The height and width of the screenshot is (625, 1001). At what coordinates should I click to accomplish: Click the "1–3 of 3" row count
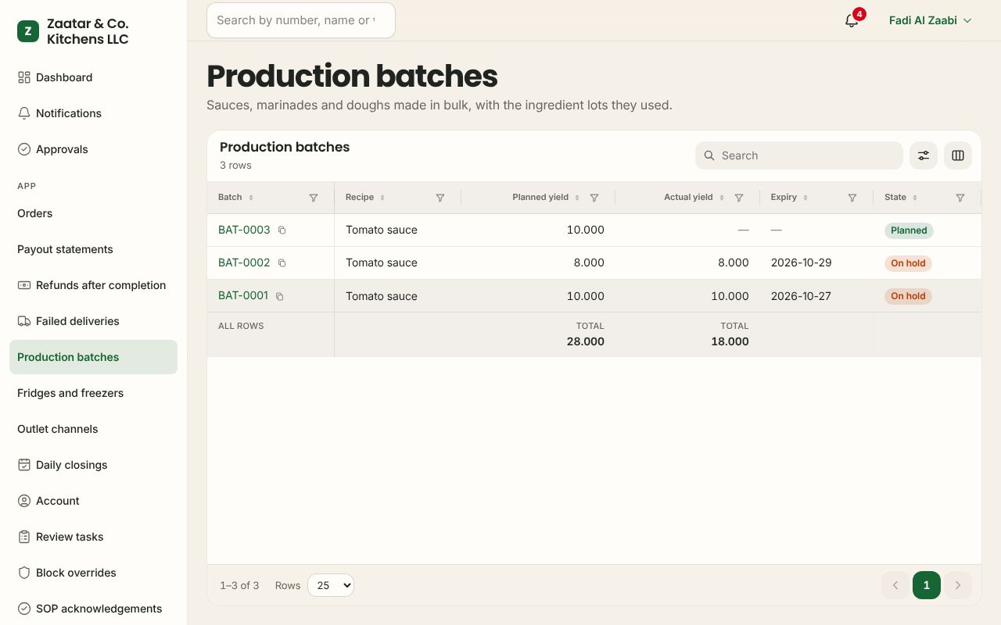click(239, 585)
